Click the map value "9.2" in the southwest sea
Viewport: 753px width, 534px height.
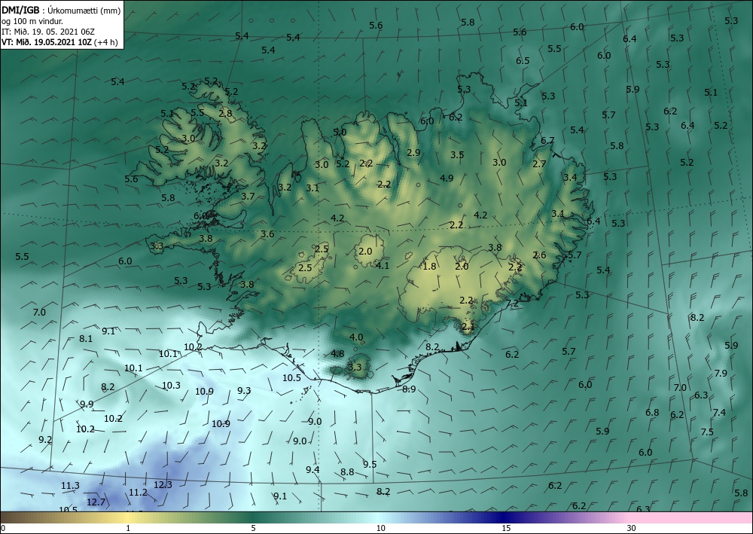tap(45, 440)
